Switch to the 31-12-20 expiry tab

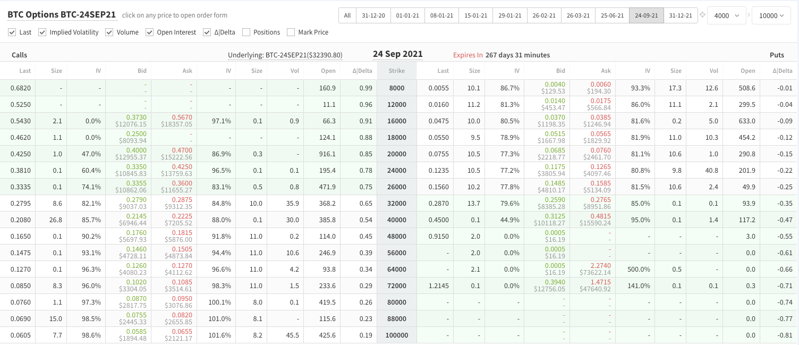373,15
